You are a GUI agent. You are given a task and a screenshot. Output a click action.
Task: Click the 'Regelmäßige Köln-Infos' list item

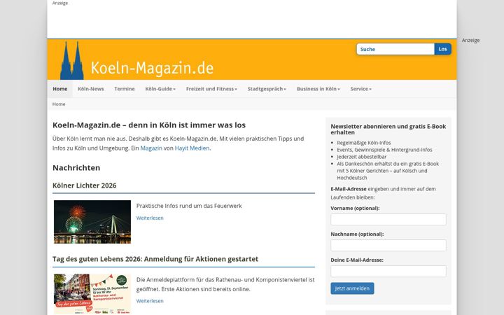[x=364, y=143]
